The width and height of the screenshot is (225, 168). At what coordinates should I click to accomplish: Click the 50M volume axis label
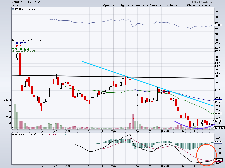8,123
